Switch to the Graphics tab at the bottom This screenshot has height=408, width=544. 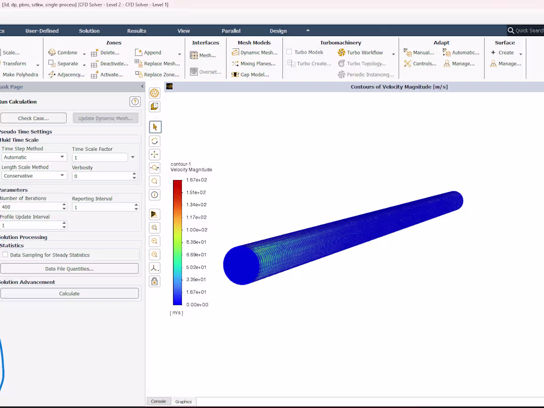click(x=183, y=402)
